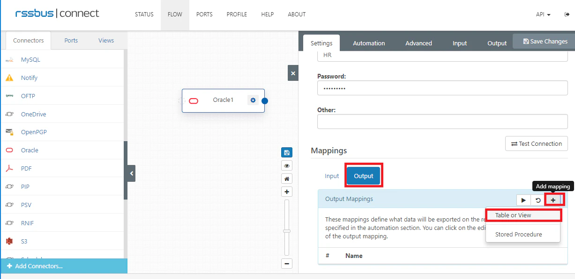The width and height of the screenshot is (575, 279).
Task: Open the ABOUT navigation item
Action: click(x=297, y=14)
